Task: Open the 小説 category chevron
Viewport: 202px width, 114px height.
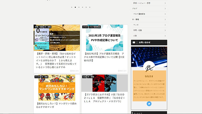Action: coord(165,36)
